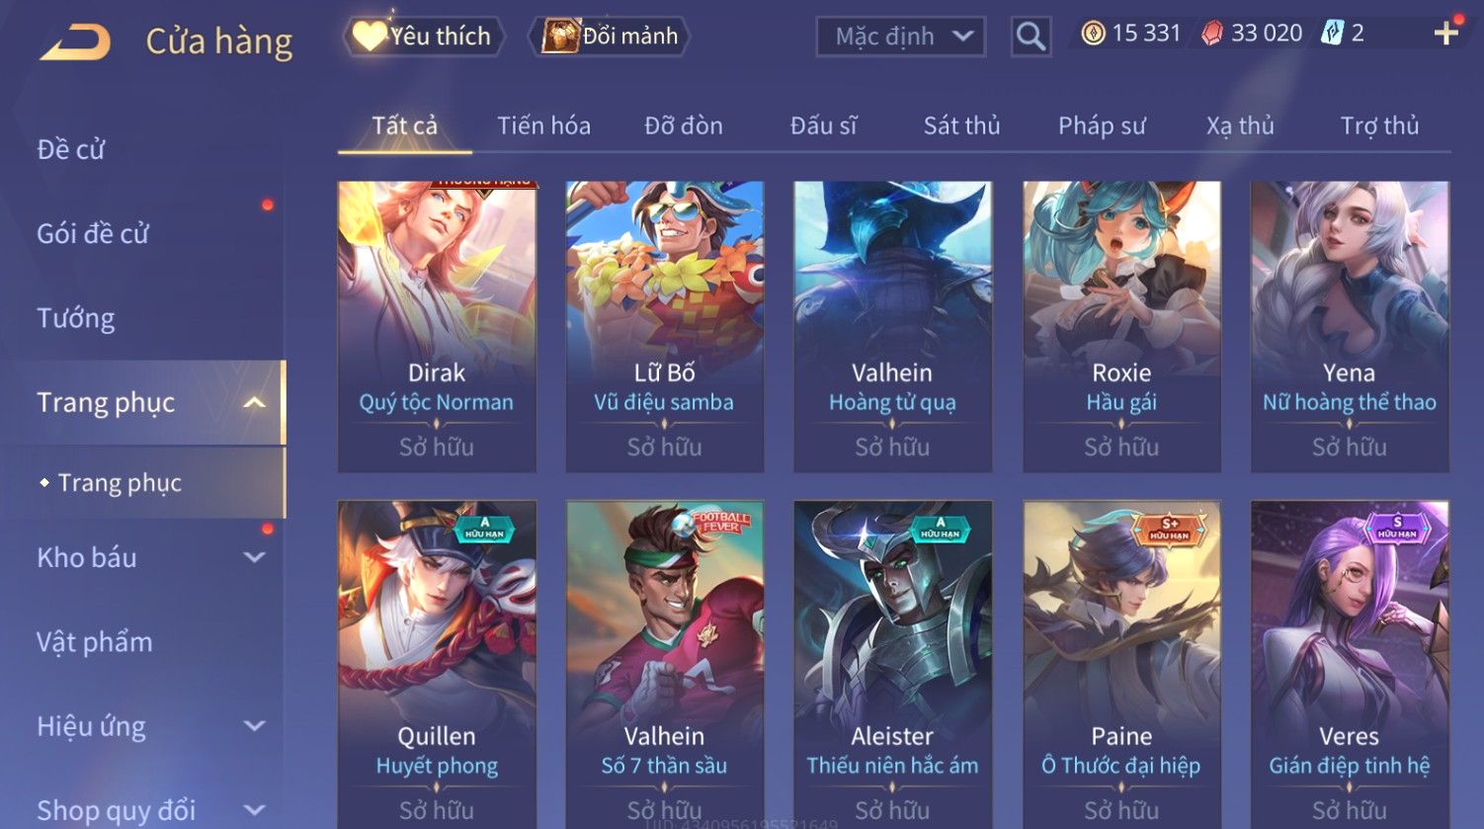Go back using the return arrow icon
This screenshot has height=829, width=1484.
pyautogui.click(x=75, y=41)
